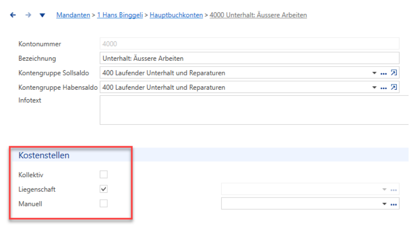
Task: Open lookup dots beside Manuell dropdown
Action: 394,205
